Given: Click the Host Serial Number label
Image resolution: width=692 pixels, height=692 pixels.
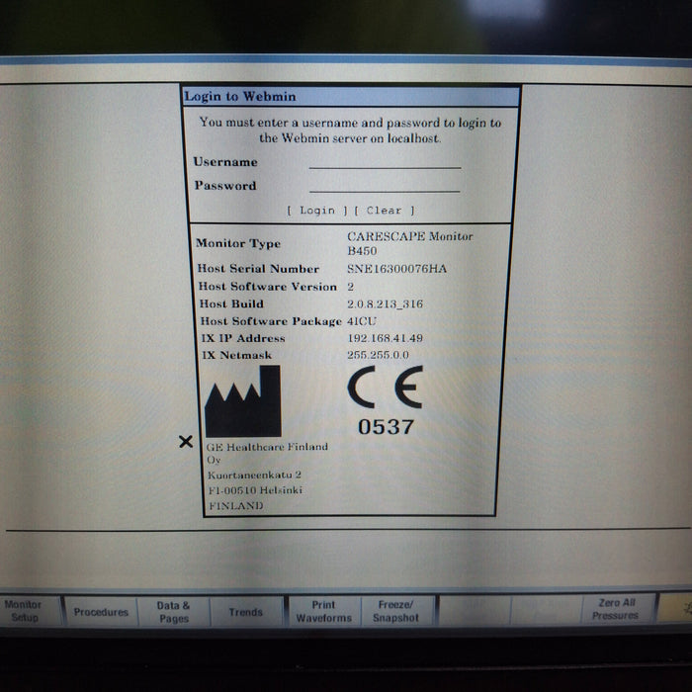Looking at the screenshot, I should point(258,269).
